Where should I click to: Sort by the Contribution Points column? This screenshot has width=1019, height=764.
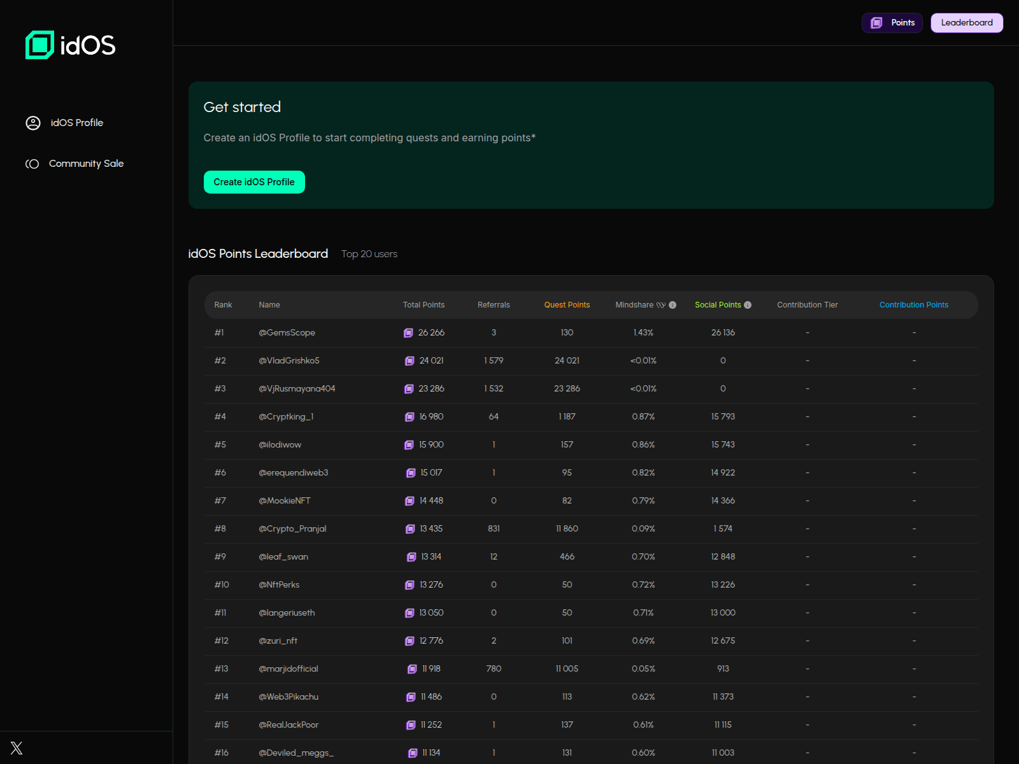(914, 304)
